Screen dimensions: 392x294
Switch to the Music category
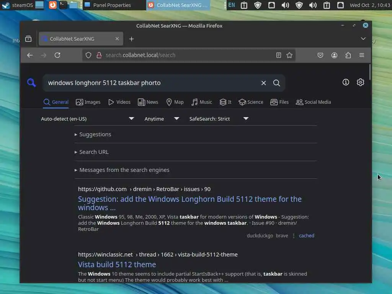click(x=201, y=102)
